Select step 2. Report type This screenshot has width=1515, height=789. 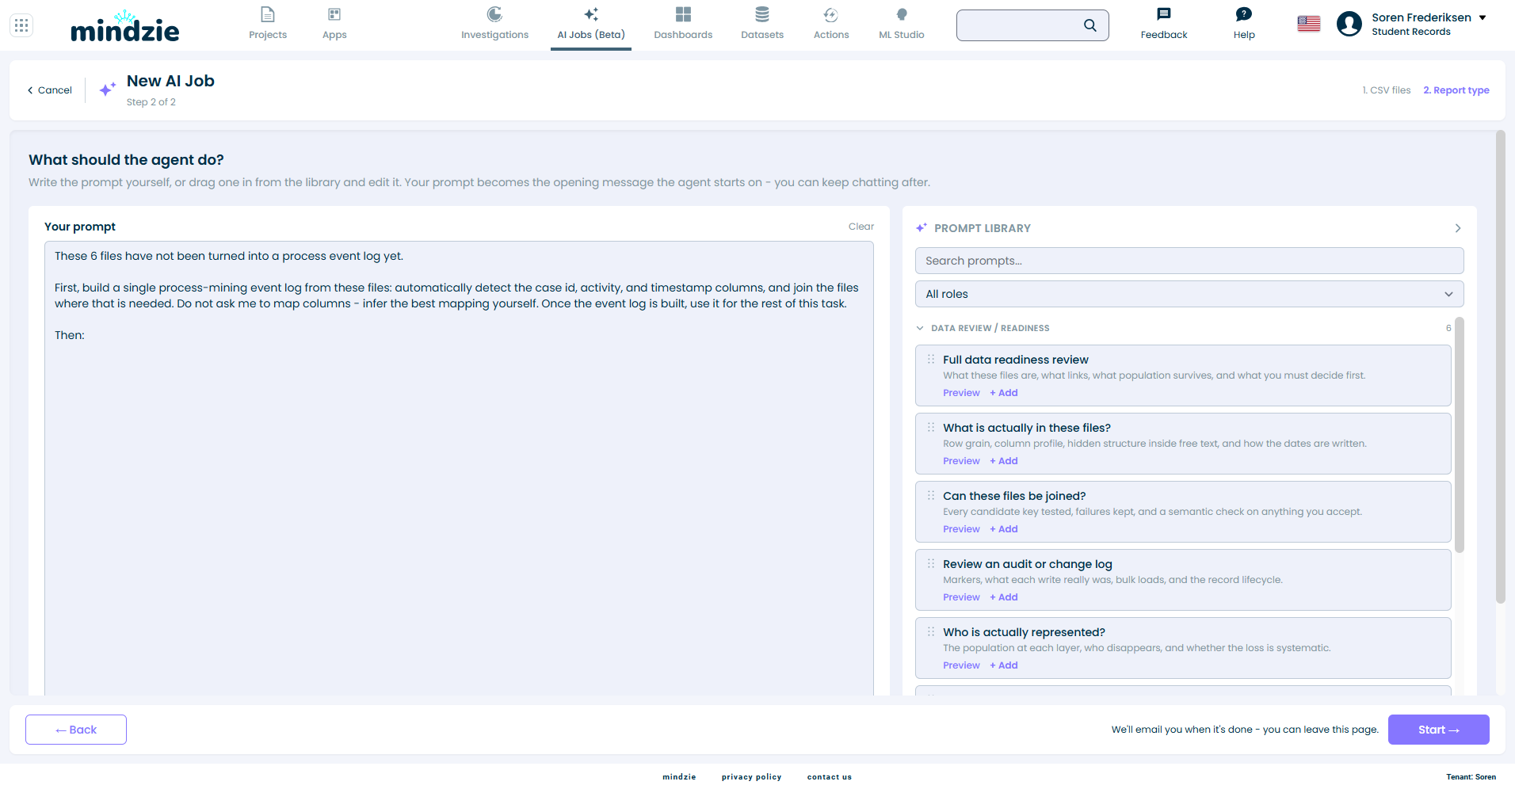pyautogui.click(x=1456, y=90)
